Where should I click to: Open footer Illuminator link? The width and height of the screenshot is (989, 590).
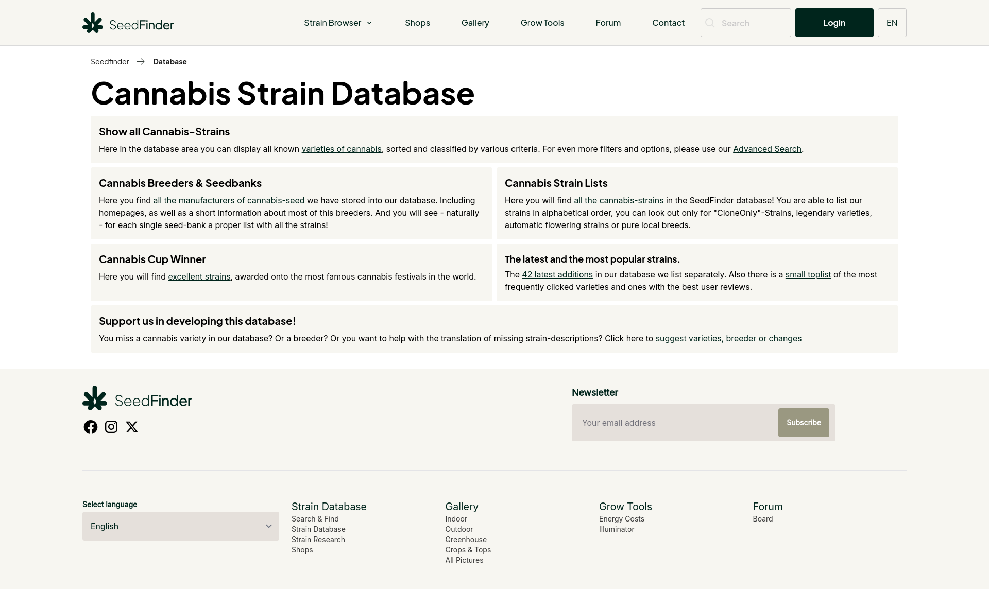point(617,529)
